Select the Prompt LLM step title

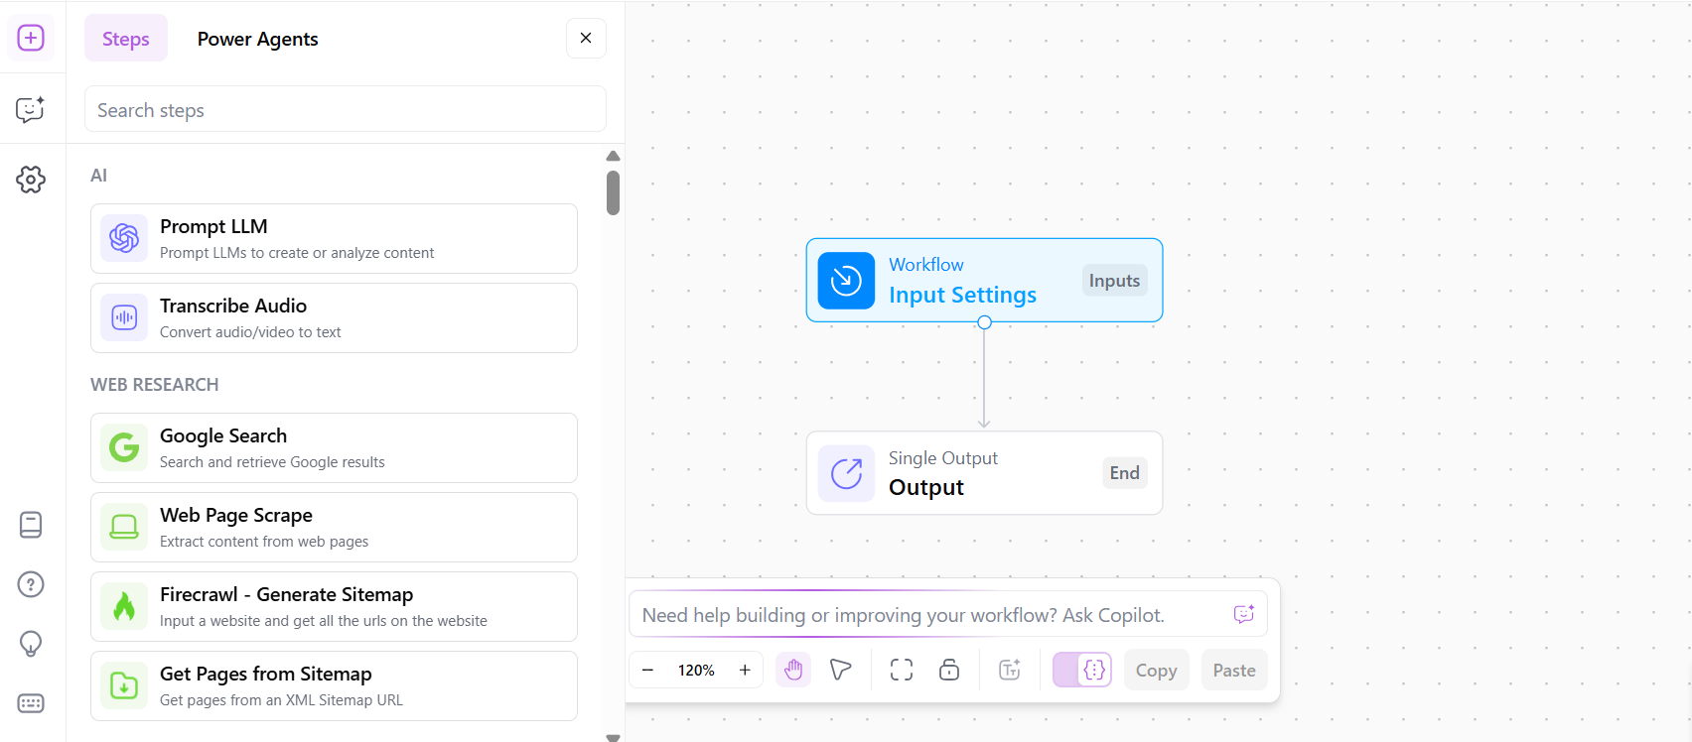pos(213,226)
